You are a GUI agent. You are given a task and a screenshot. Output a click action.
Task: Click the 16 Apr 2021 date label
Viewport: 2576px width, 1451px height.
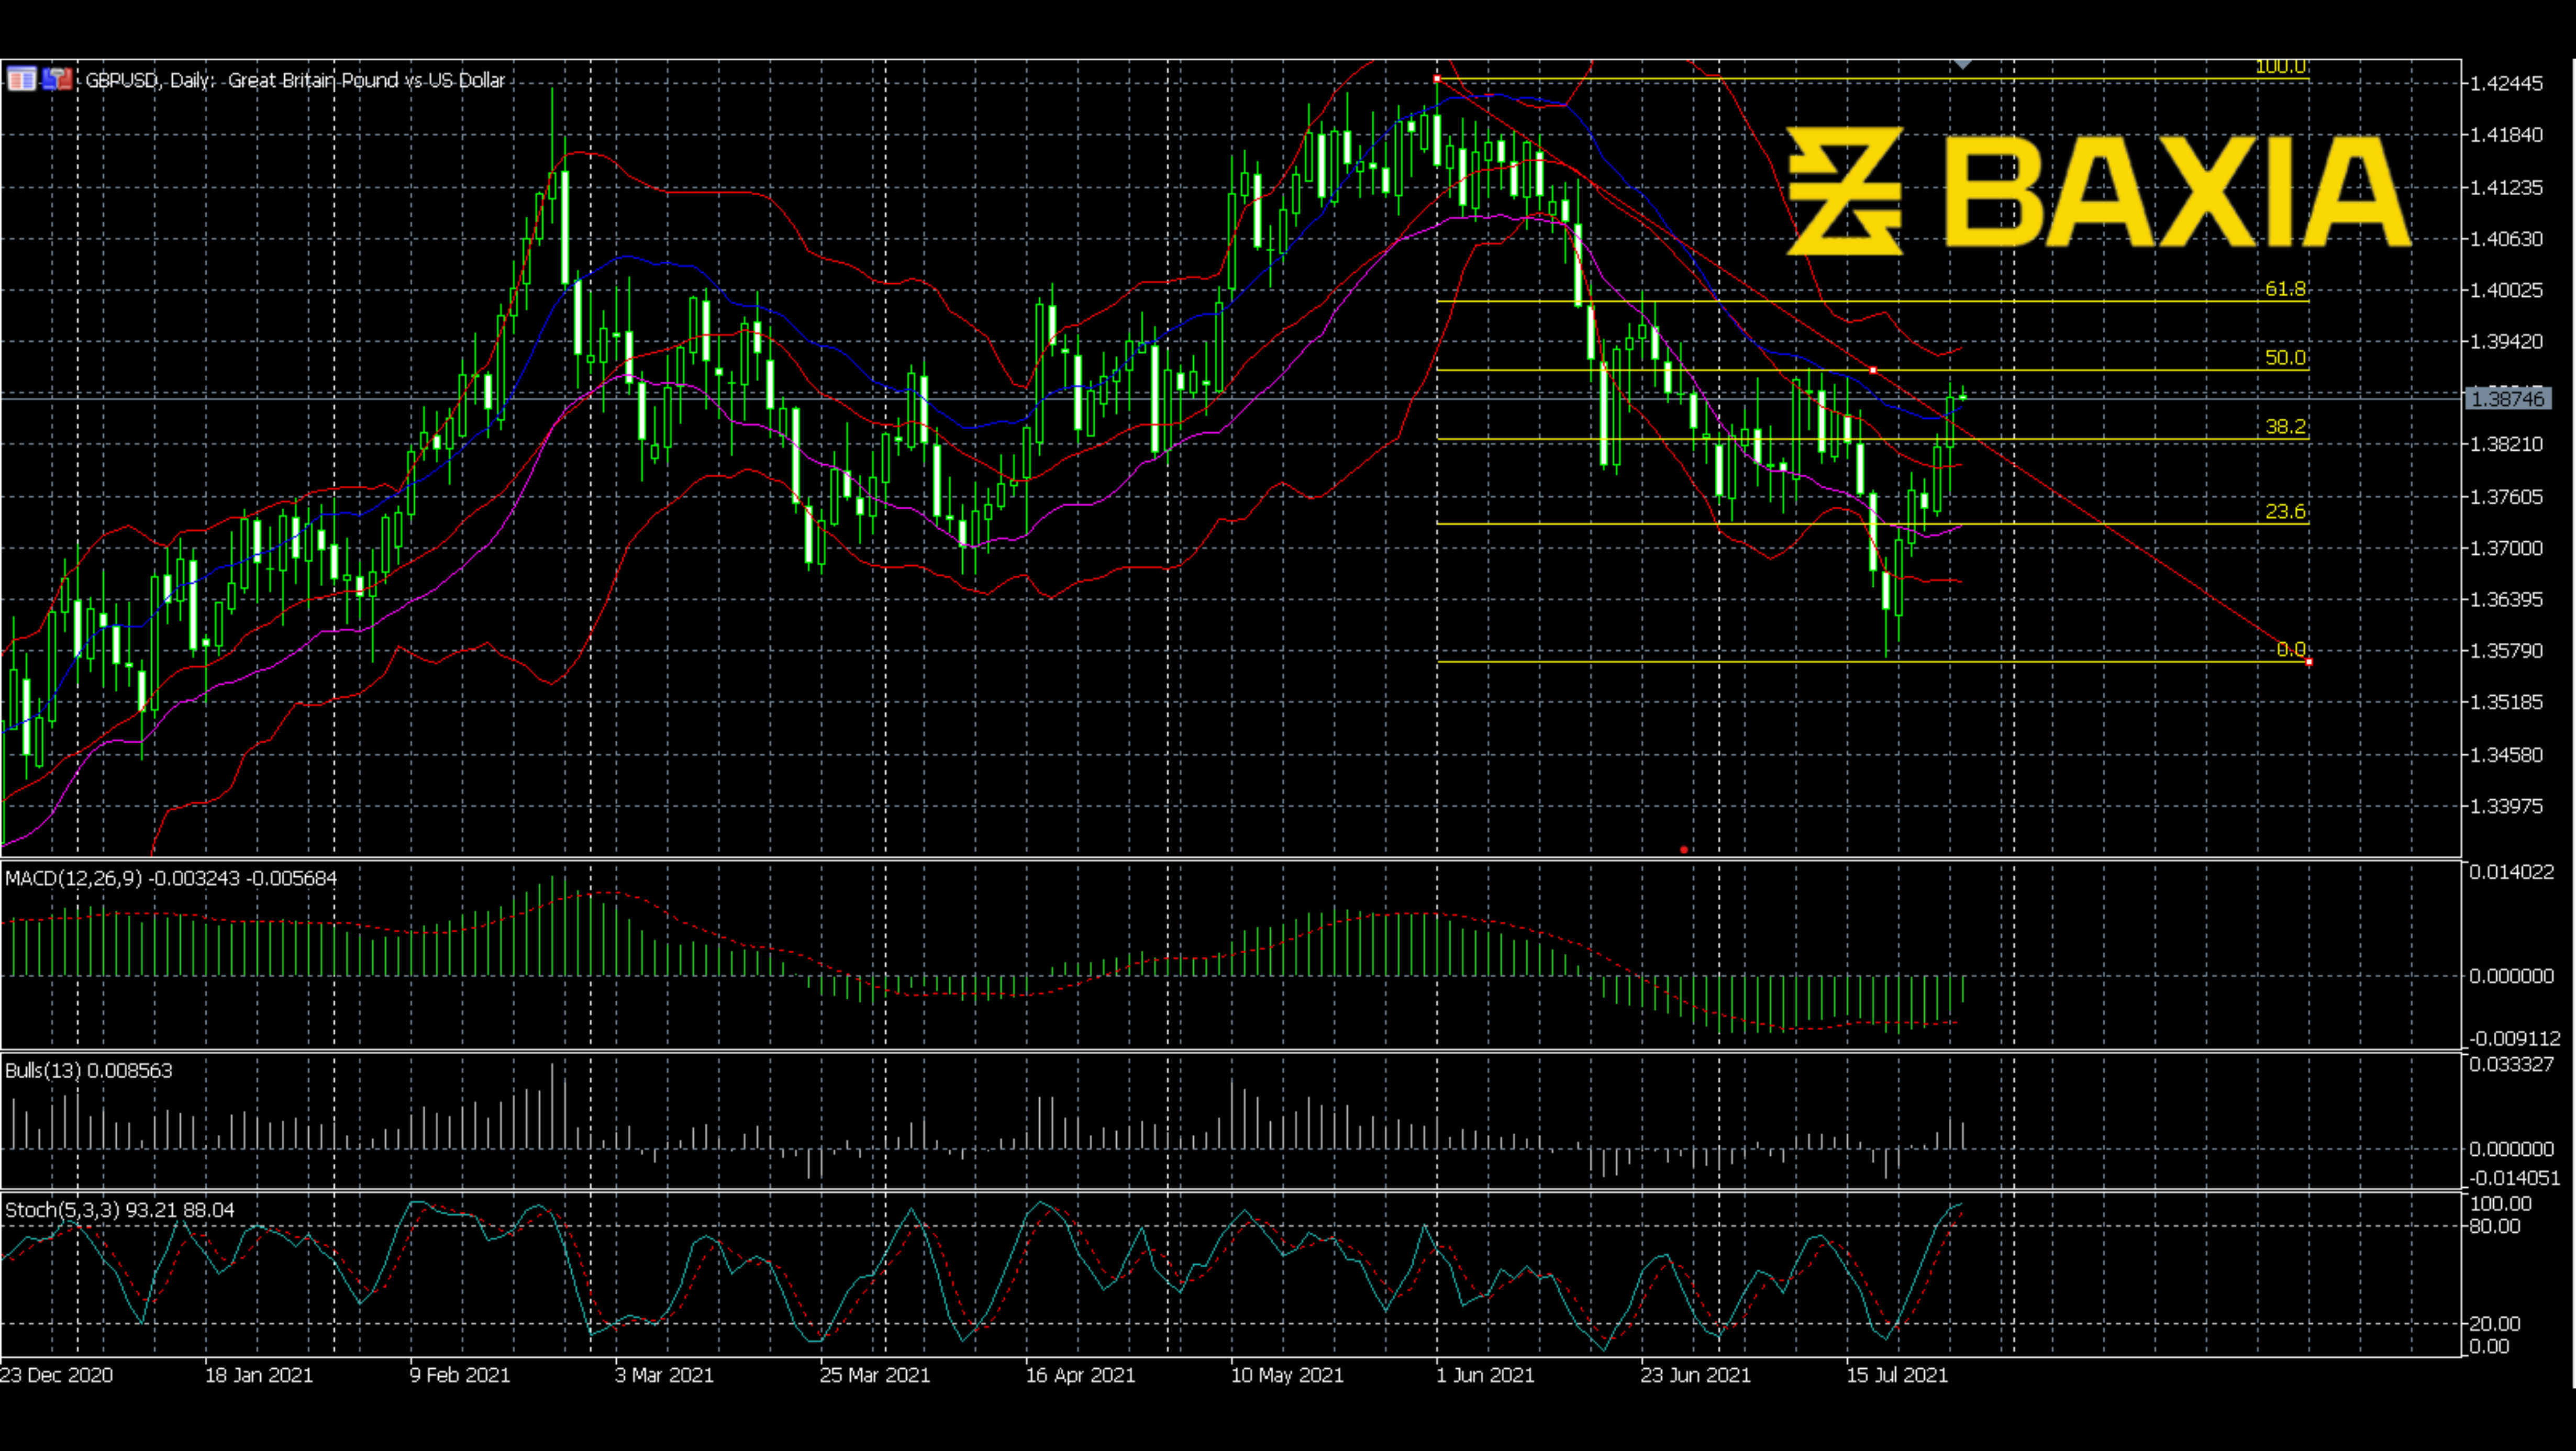coord(1081,1375)
